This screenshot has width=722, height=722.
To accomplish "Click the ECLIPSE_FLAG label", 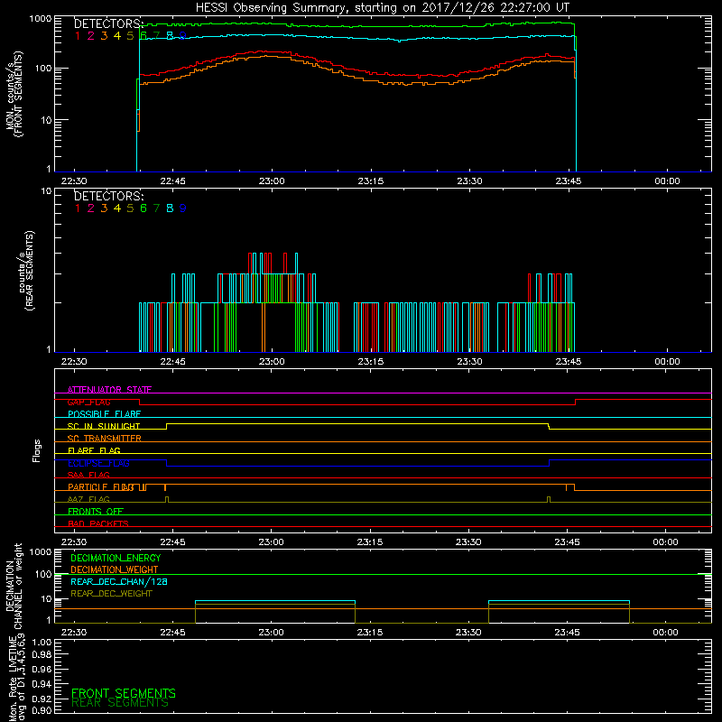I will pos(98,463).
